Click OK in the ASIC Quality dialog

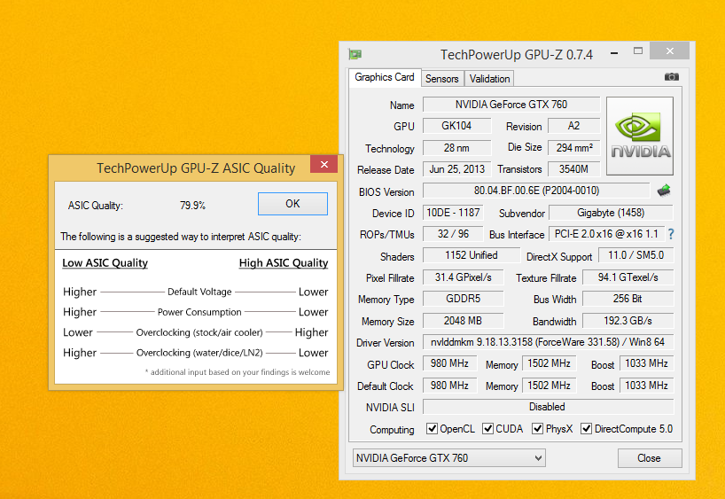292,204
